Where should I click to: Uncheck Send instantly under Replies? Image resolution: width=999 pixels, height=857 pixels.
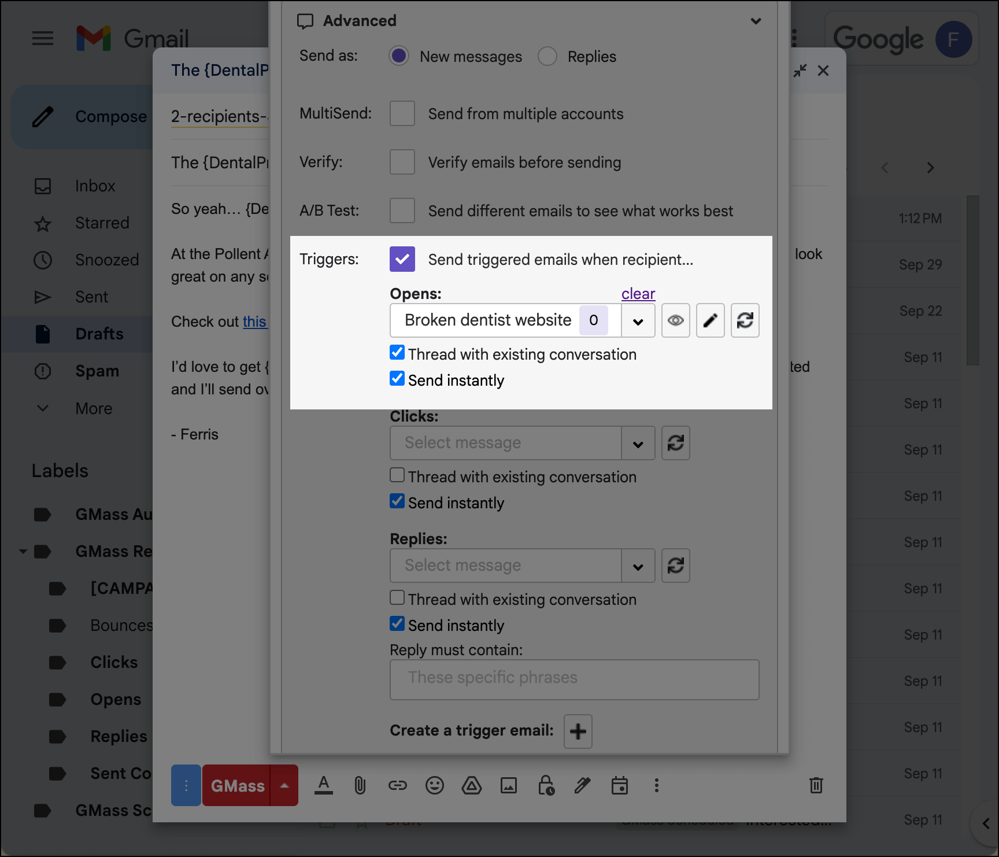pyautogui.click(x=397, y=623)
